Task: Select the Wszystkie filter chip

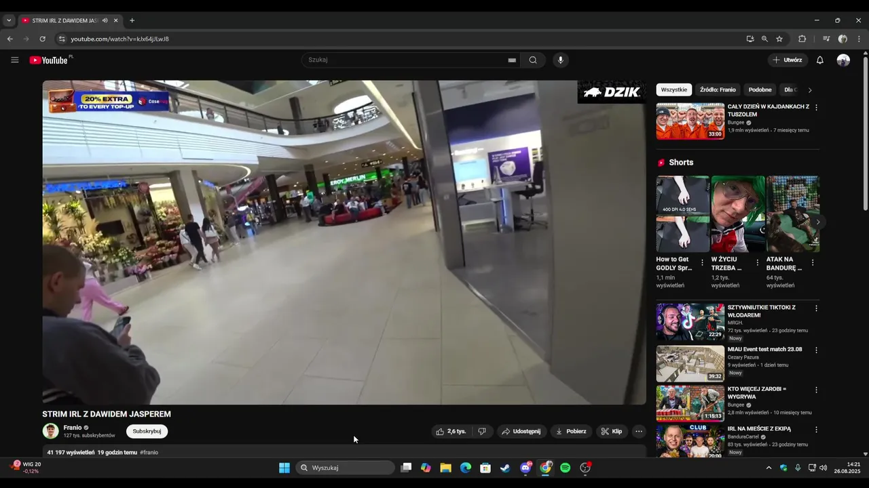Action: (x=674, y=89)
